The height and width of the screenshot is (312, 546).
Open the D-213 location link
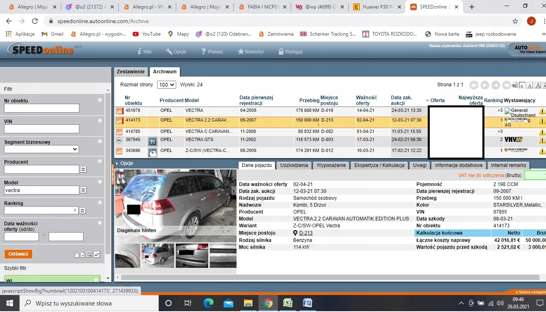point(306,233)
